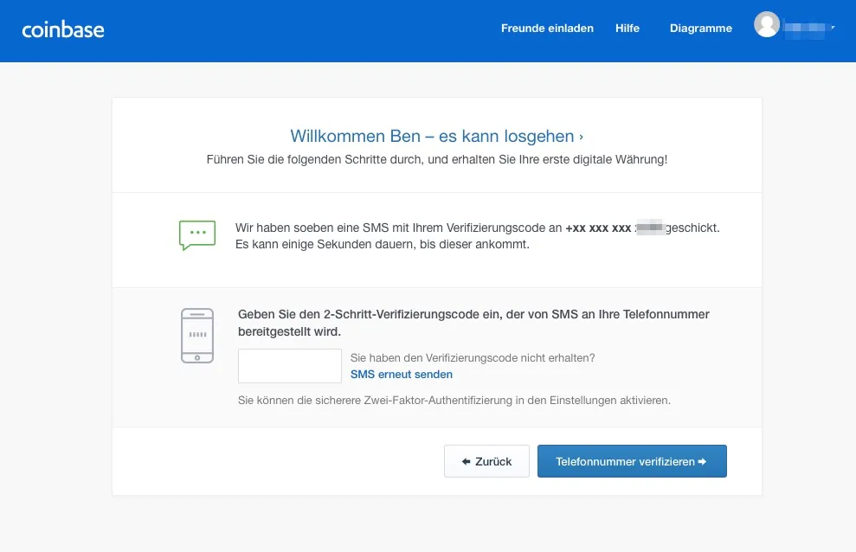This screenshot has height=552, width=856.
Task: Click SMS erneut senden
Action: (x=401, y=374)
